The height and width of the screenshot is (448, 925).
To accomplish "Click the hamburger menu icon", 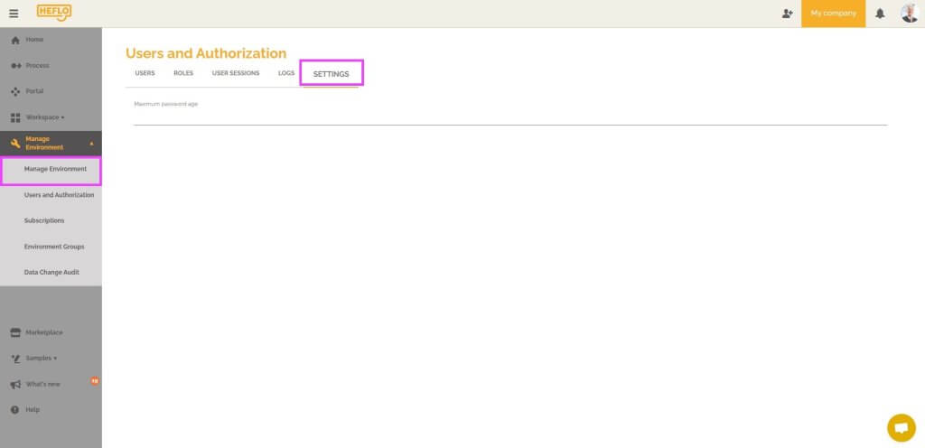I will pyautogui.click(x=14, y=14).
